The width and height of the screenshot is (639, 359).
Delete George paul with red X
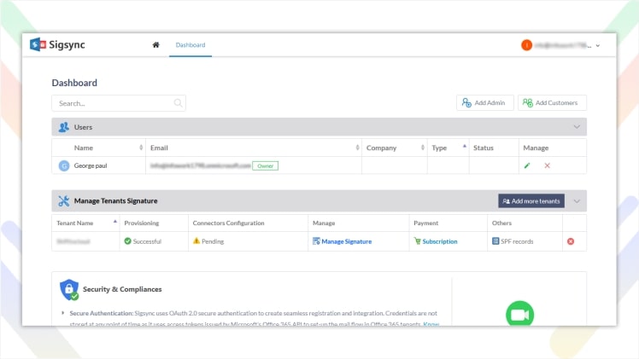[x=548, y=165]
